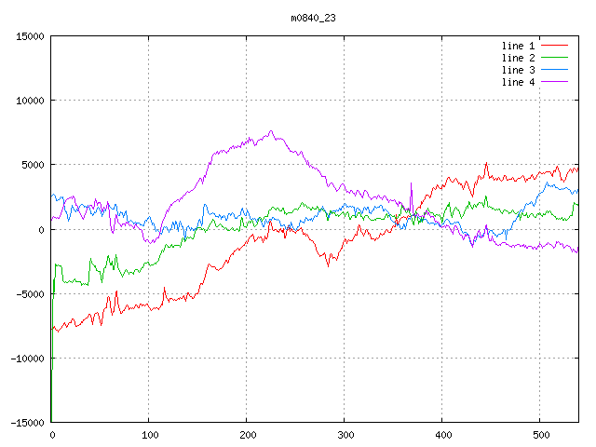Click the y-axis label 15000
This screenshot has height=447, width=596.
[30, 36]
